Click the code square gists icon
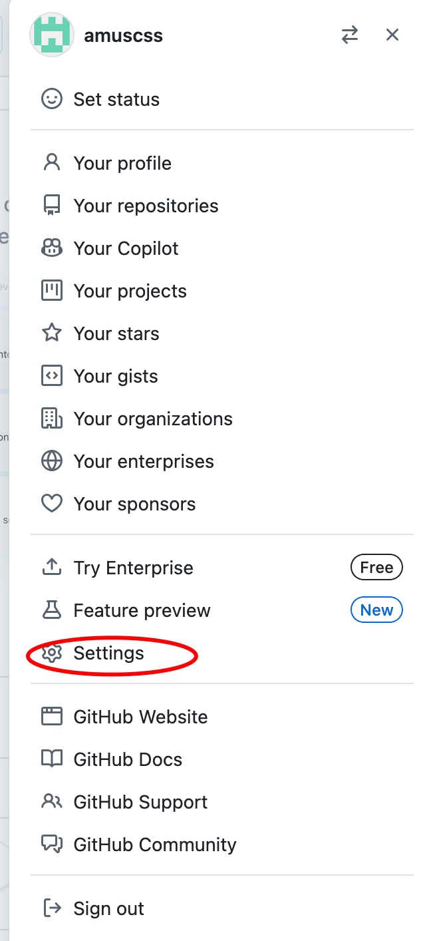The width and height of the screenshot is (435, 941). click(x=51, y=376)
